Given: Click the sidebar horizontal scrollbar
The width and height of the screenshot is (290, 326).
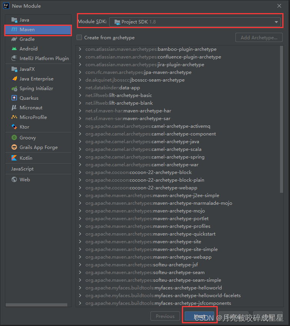Looking at the screenshot, I should tap(37, 305).
